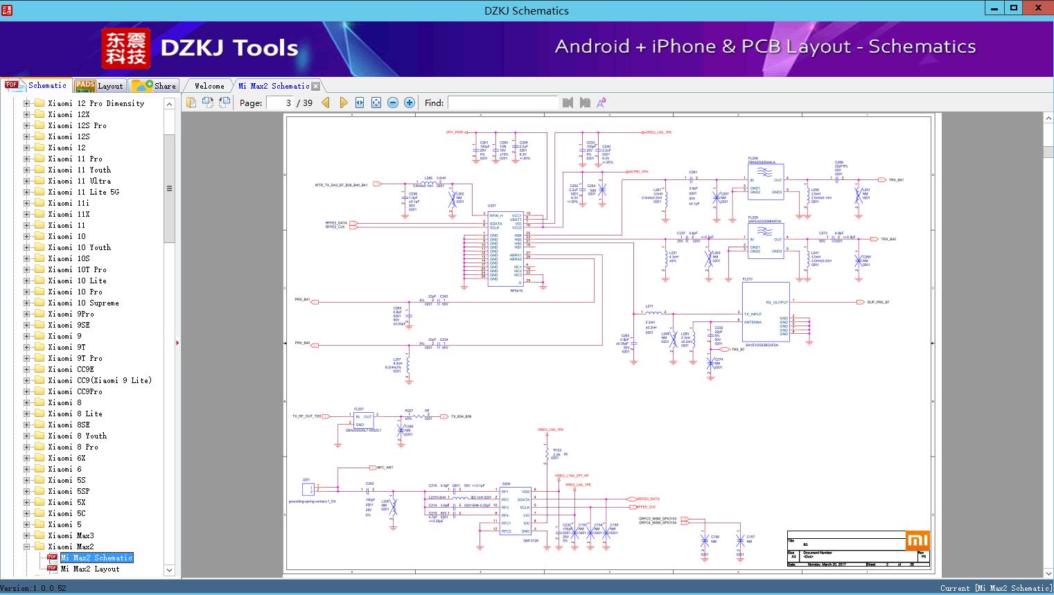This screenshot has height=595, width=1054.
Task: Click the Xiaomi 6X folder icon
Action: coord(39,458)
